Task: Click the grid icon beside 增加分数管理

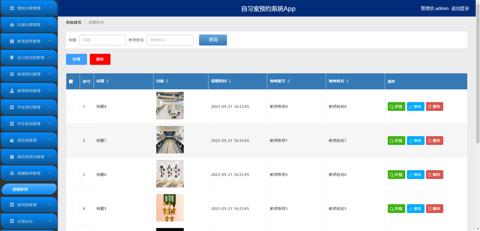Action: coord(11,8)
